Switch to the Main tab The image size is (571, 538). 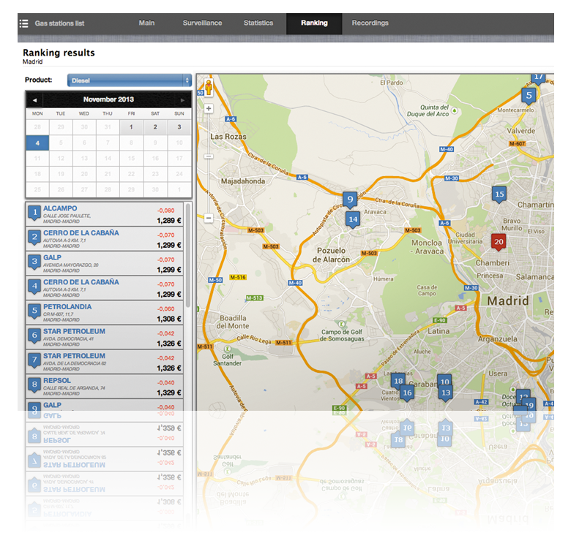tap(146, 23)
